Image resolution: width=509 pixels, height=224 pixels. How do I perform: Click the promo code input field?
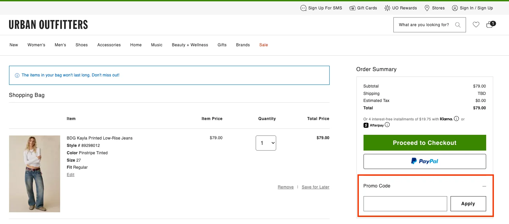[x=405, y=204]
